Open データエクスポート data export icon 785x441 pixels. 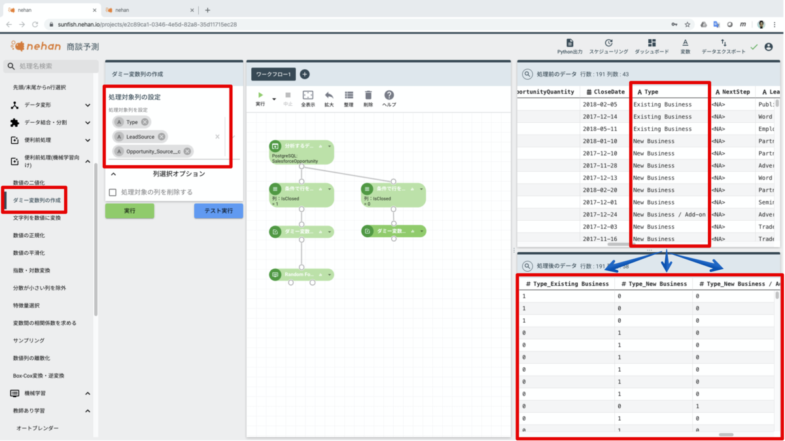point(724,43)
